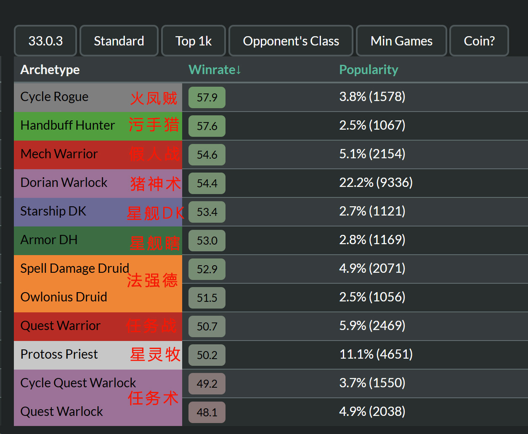Open Protoss Priest archetype
Screen dimensions: 528x434
point(59,354)
